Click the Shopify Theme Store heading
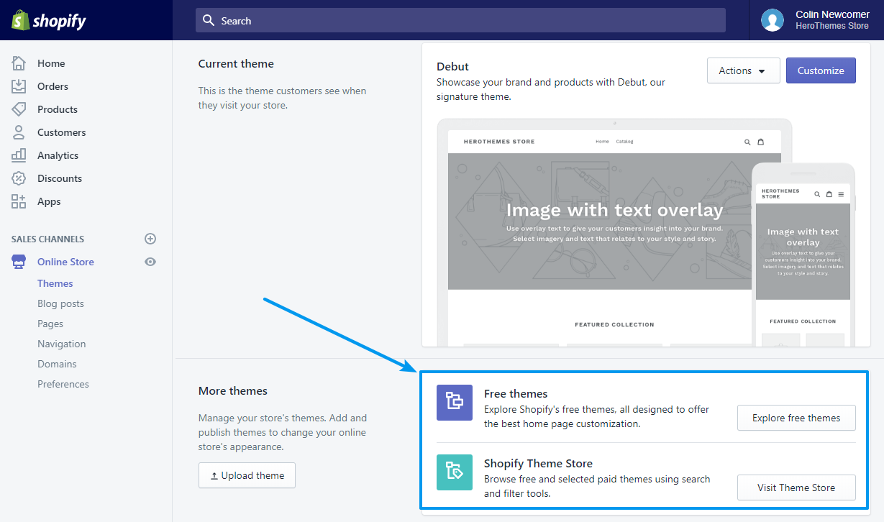 pyautogui.click(x=538, y=463)
